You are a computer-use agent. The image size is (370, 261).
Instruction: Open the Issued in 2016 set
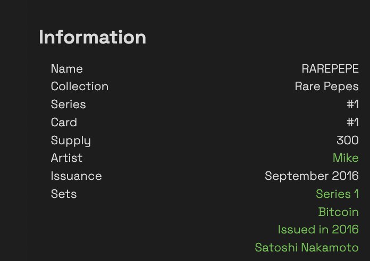[318, 230]
